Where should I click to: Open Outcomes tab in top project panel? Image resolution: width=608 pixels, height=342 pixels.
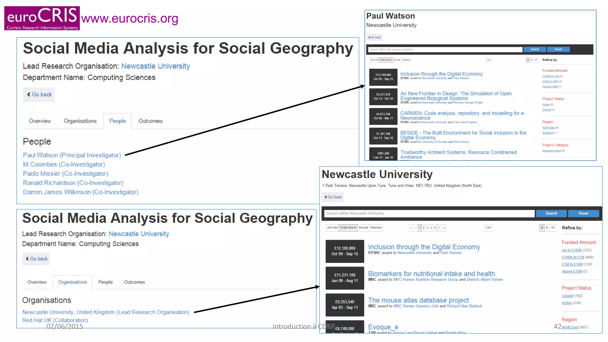pos(150,121)
